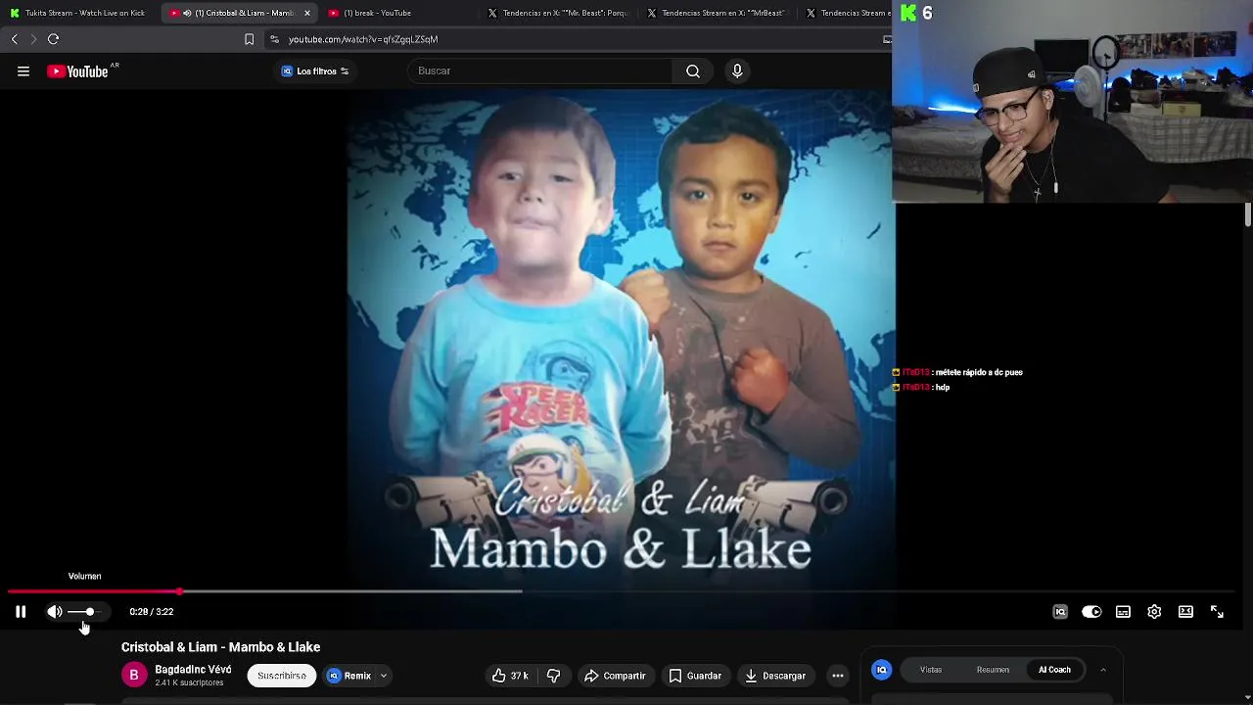Click the Suscribirse button
Image resolution: width=1253 pixels, height=705 pixels.
(282, 676)
